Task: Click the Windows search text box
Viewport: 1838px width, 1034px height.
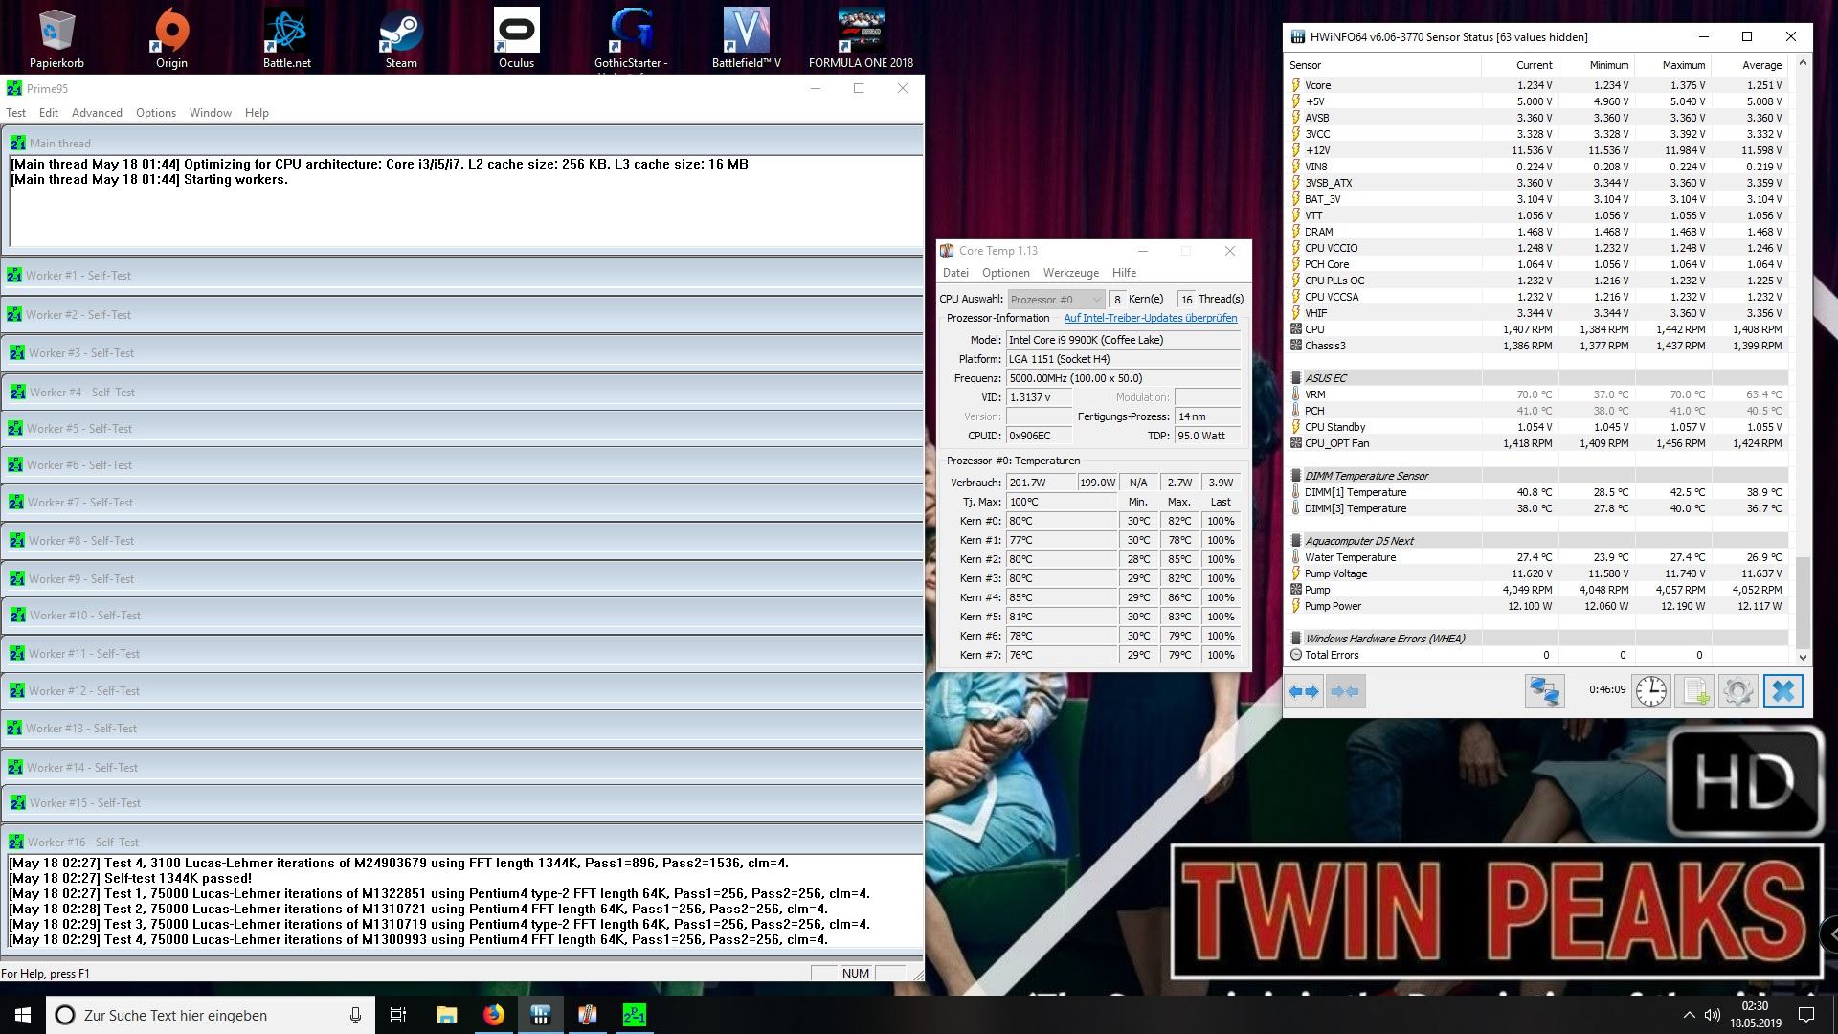Action: coord(211,1015)
